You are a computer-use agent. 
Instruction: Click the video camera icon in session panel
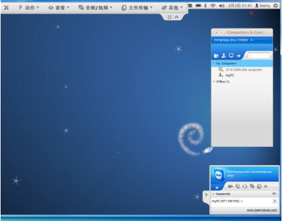click(230, 187)
